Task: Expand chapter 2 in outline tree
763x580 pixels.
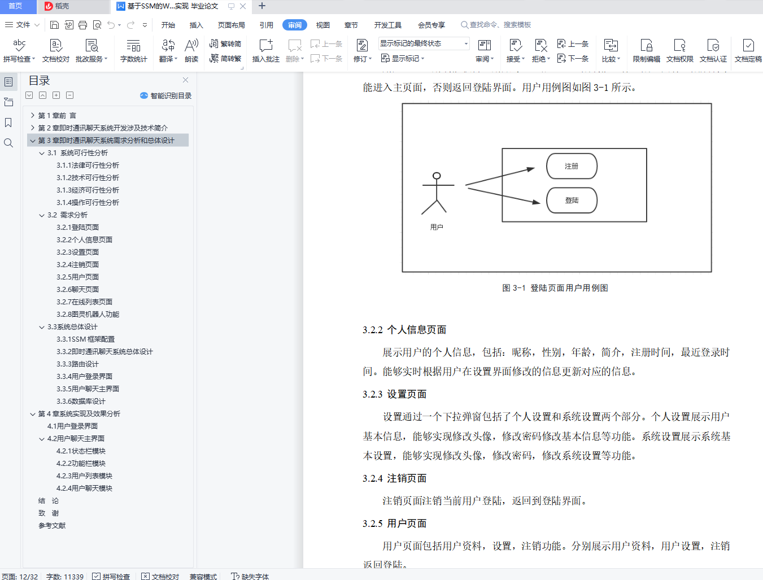Action: tap(33, 128)
